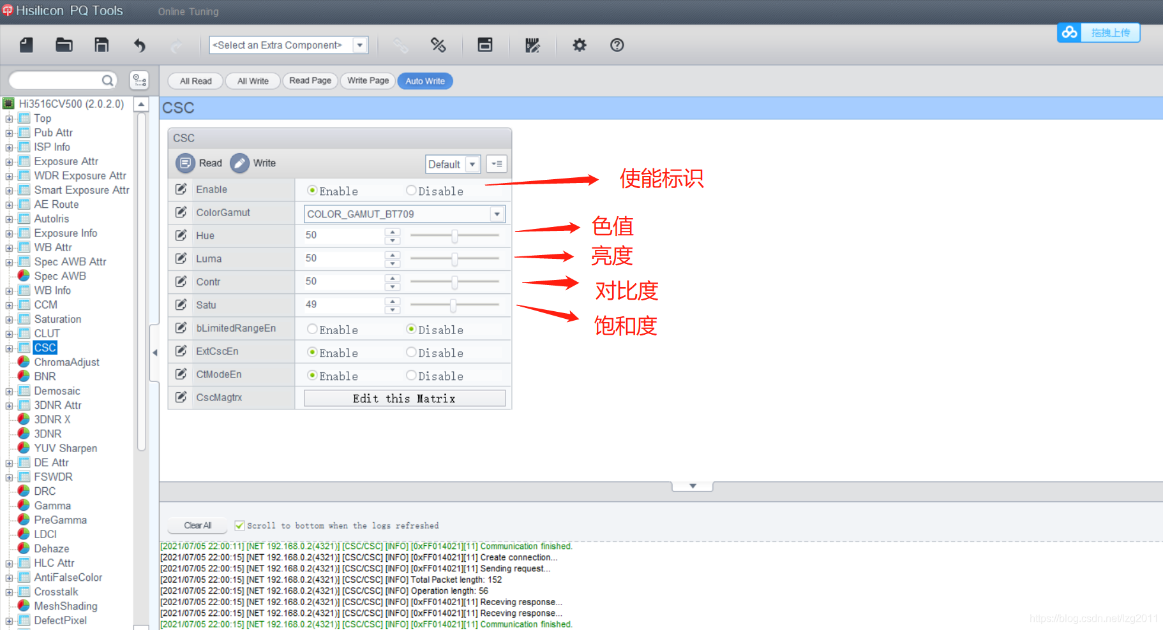Open a file with the folder icon
The width and height of the screenshot is (1163, 630).
coord(64,45)
